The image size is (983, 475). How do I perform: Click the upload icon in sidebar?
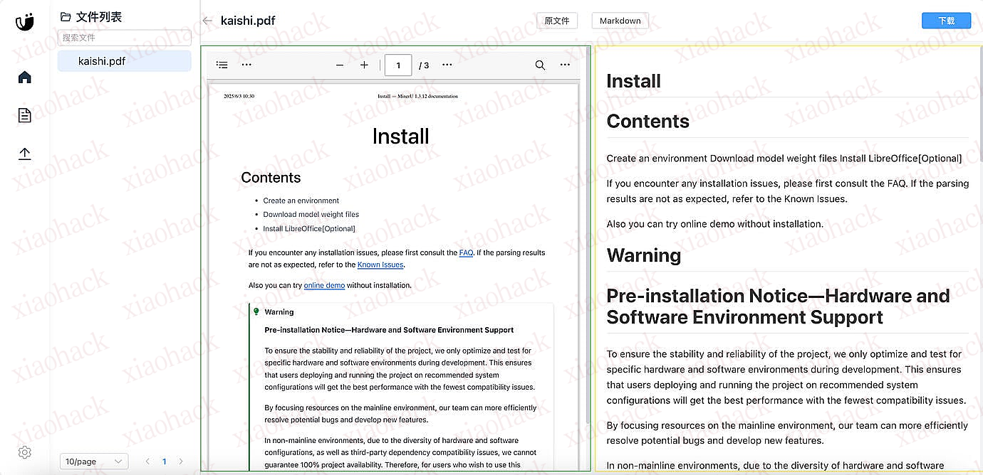(x=25, y=154)
